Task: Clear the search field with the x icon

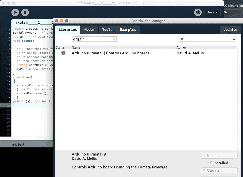Action: coord(114,39)
